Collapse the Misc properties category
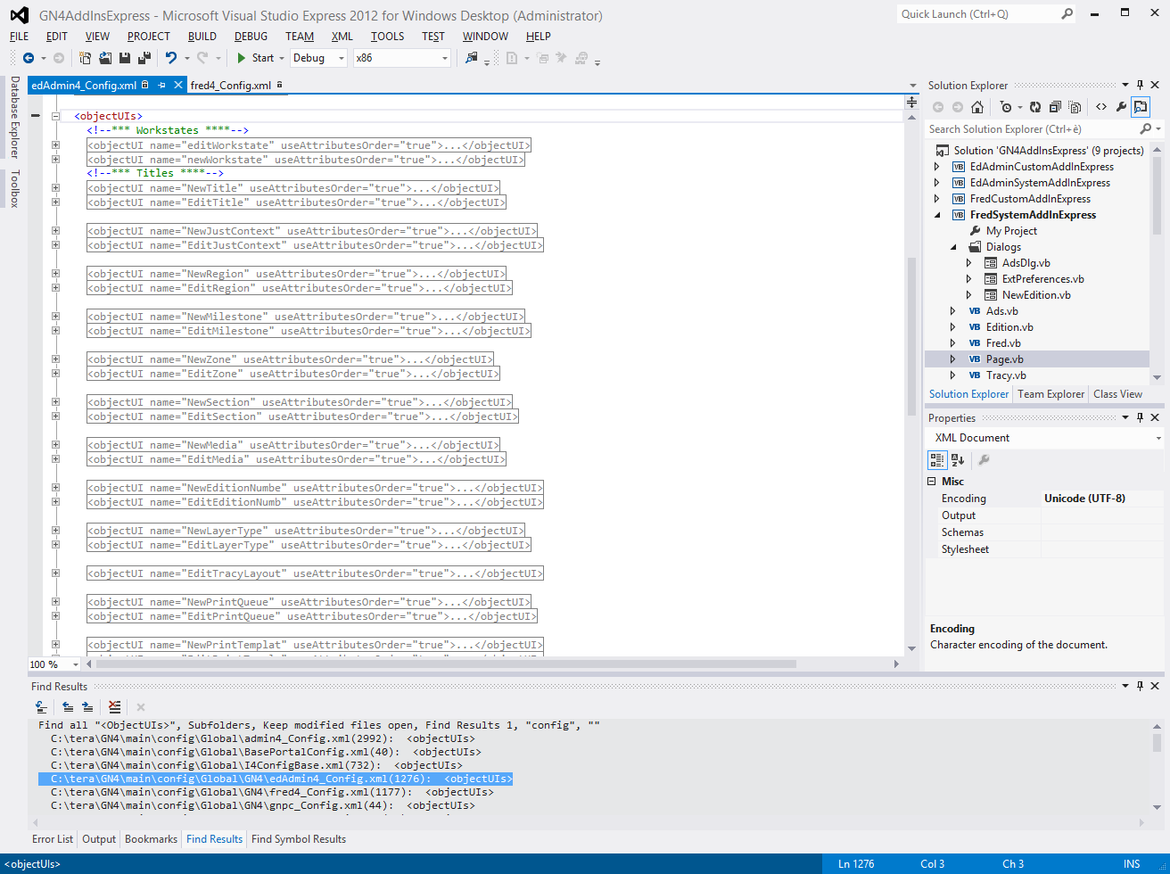Screen dimensions: 1170x874 coord(932,482)
